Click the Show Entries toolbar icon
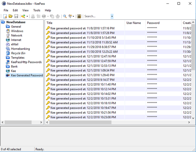 coord(70,16)
